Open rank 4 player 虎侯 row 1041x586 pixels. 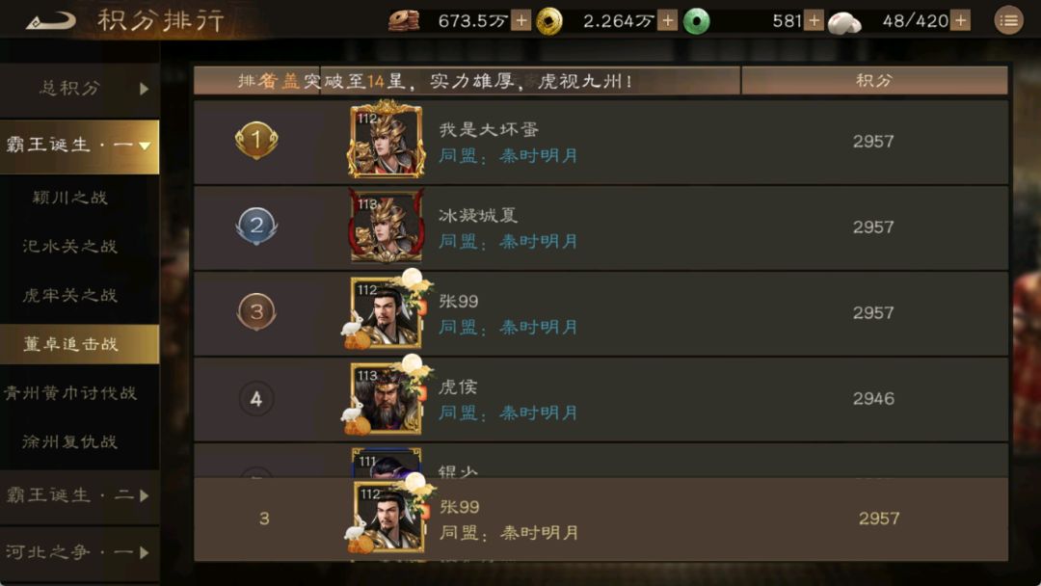601,399
